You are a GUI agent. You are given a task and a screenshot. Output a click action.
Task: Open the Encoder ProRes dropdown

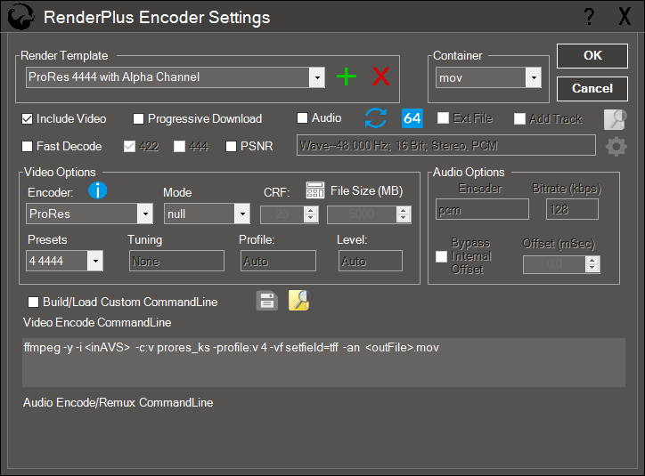click(144, 214)
